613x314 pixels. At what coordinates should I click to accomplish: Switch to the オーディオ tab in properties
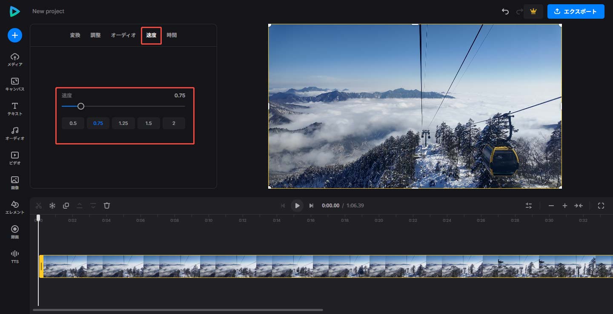point(123,35)
